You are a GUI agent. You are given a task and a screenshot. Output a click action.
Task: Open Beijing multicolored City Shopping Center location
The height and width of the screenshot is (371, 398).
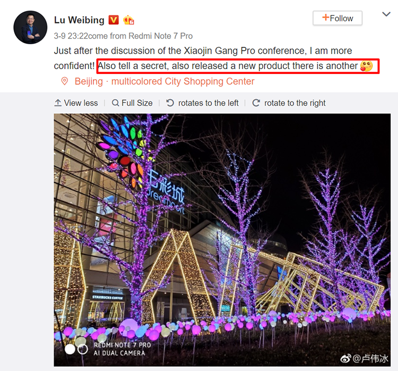click(x=164, y=81)
